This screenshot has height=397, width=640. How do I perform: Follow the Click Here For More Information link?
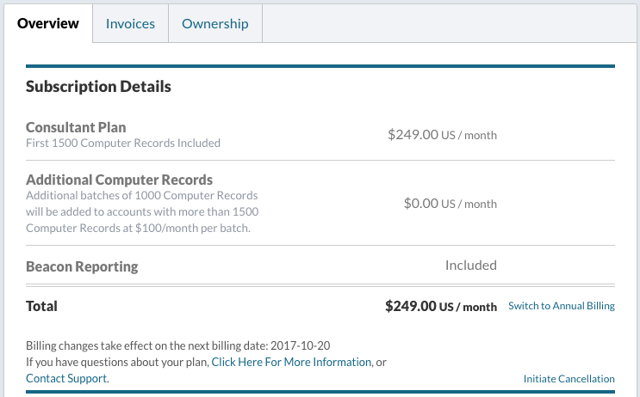291,362
